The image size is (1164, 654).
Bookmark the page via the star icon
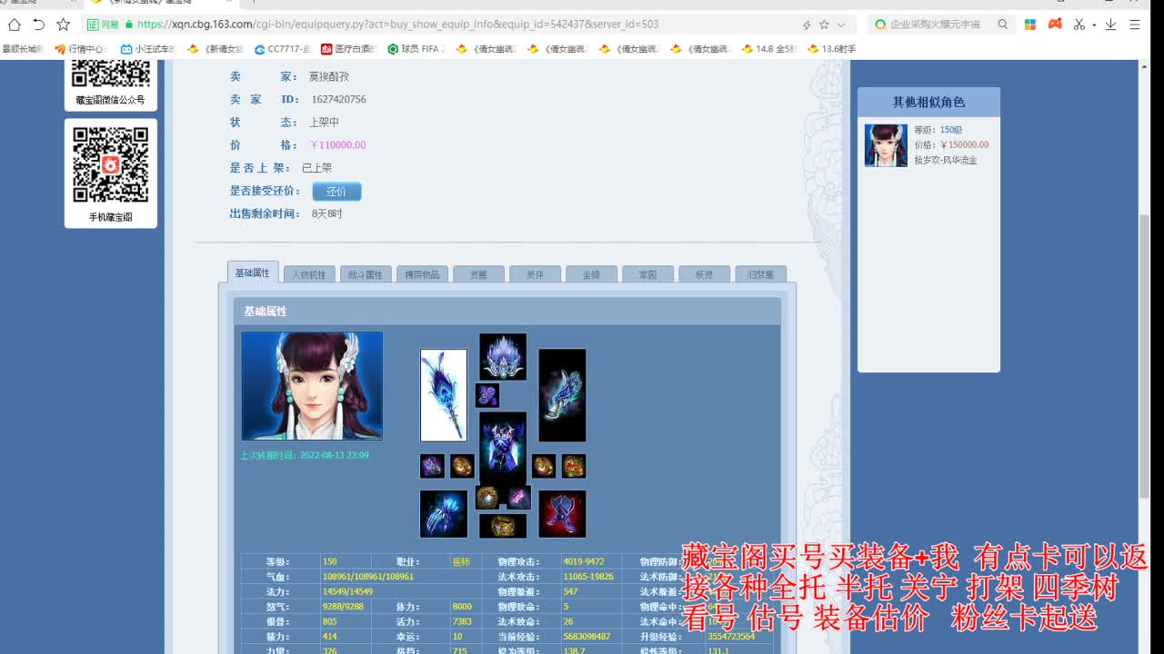tap(824, 25)
